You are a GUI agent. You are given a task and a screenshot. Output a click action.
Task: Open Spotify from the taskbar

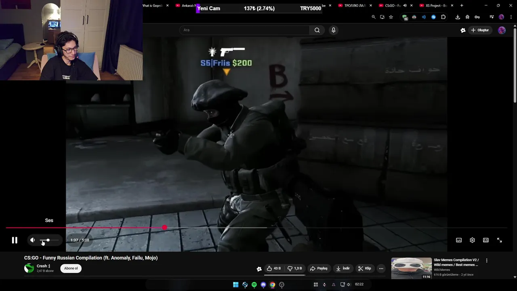[x=254, y=285]
